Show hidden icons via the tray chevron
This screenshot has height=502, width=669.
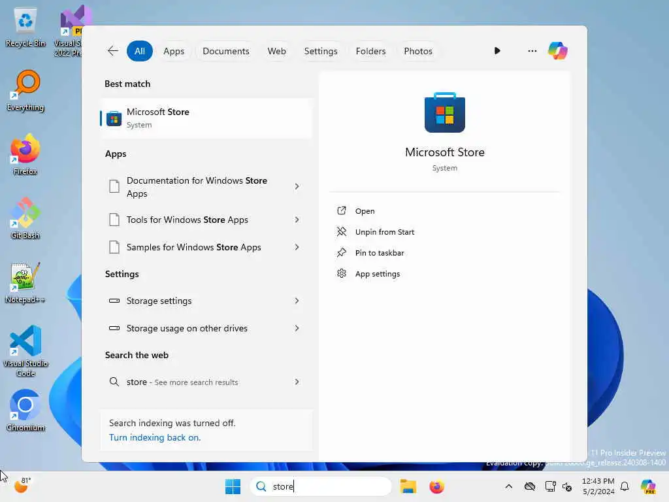508,486
